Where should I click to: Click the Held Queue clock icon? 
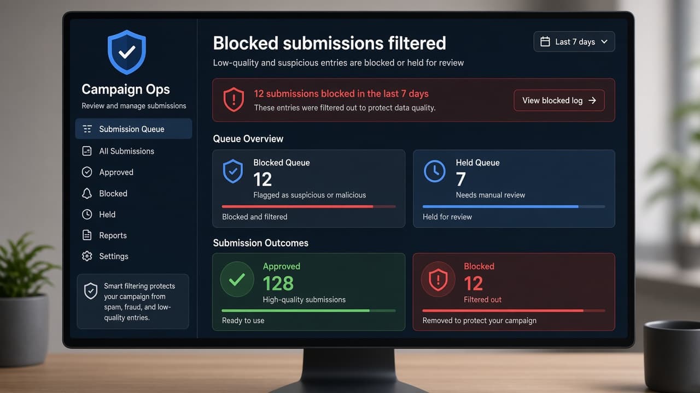point(435,171)
